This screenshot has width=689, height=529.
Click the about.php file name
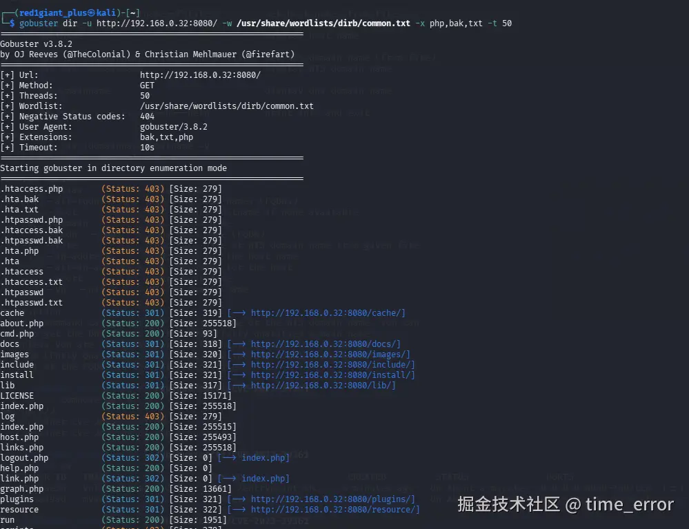click(x=21, y=323)
